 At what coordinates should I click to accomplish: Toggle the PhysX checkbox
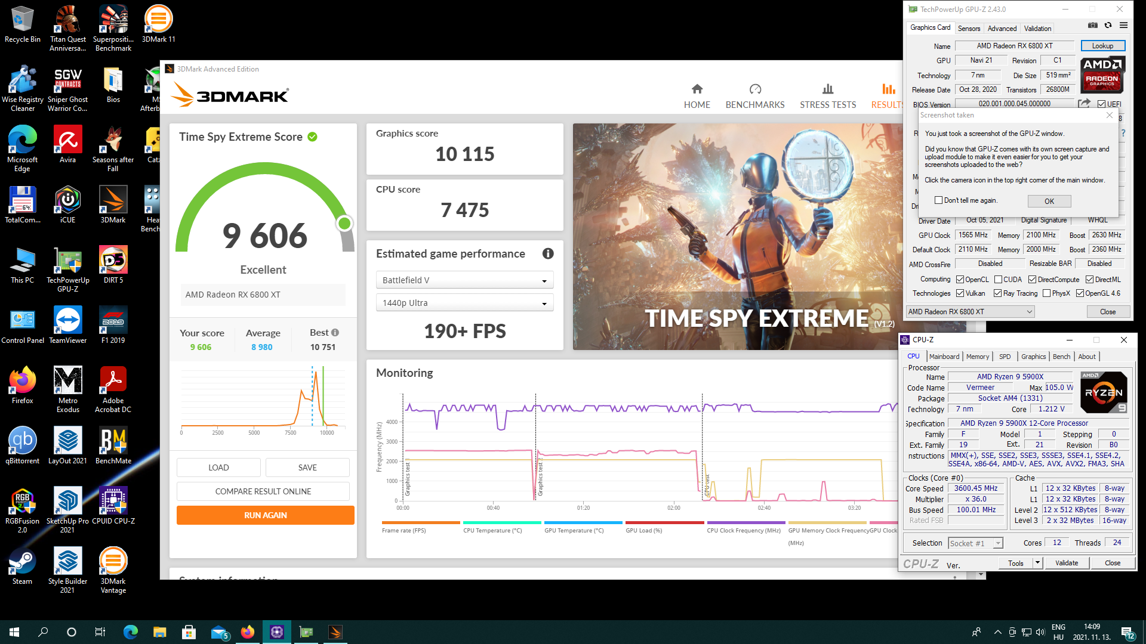tap(1046, 293)
